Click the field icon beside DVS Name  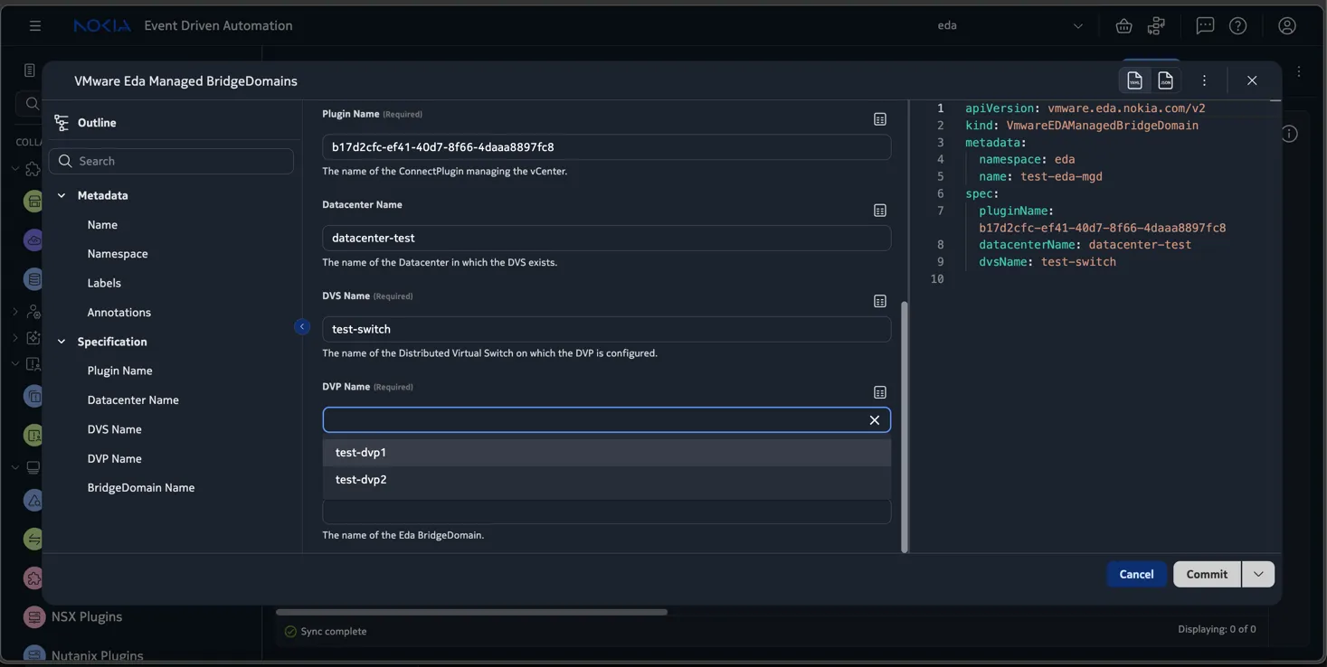pos(879,301)
